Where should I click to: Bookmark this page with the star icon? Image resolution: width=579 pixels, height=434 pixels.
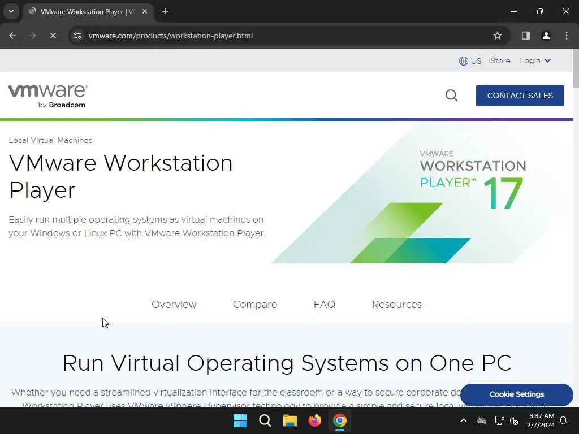498,36
